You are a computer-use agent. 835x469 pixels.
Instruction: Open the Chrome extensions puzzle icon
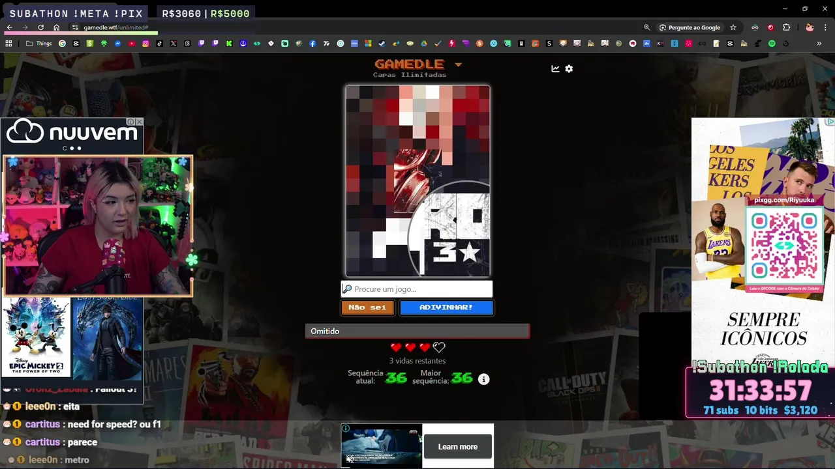point(786,27)
